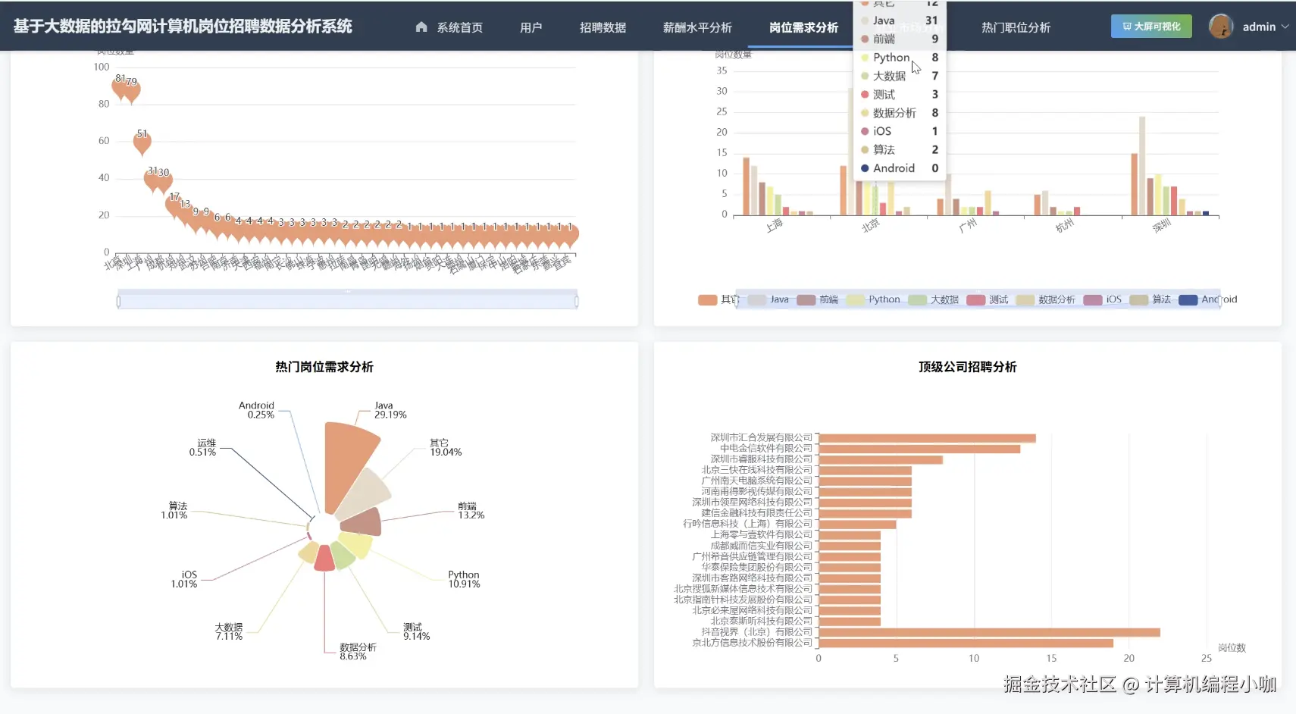This screenshot has width=1296, height=714.
Task: Click the 大数据 7.11% pie label
Action: click(x=229, y=632)
